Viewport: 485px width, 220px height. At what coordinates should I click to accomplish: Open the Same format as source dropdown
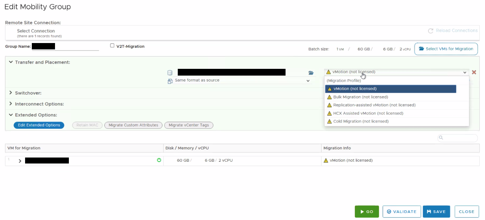pyautogui.click(x=241, y=80)
